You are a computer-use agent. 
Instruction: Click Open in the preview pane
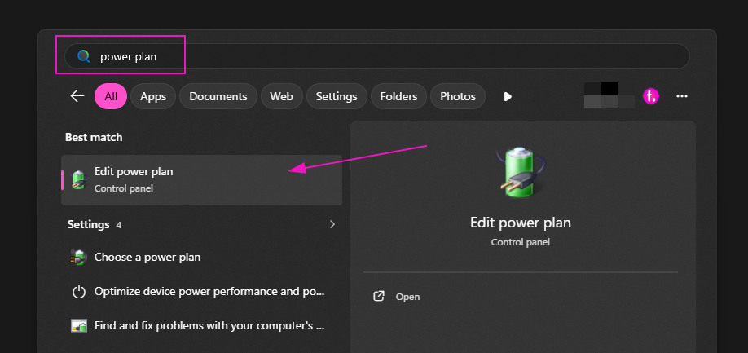pos(407,297)
